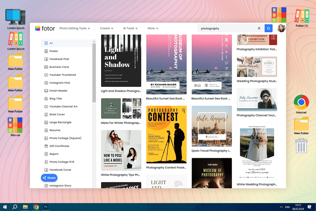Screen dimensions: 316x211
Task: Click the Gift Certificate label
Action: click(59, 146)
